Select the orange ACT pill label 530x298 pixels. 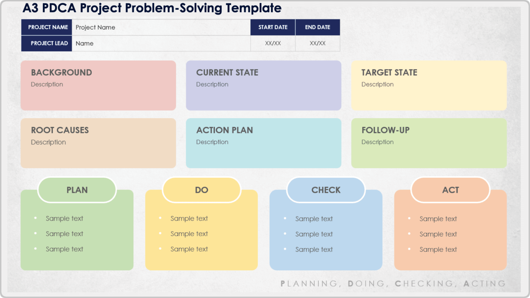click(x=451, y=190)
